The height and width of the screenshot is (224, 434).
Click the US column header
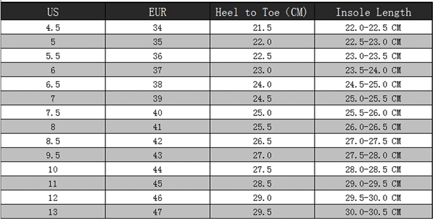pyautogui.click(x=53, y=12)
